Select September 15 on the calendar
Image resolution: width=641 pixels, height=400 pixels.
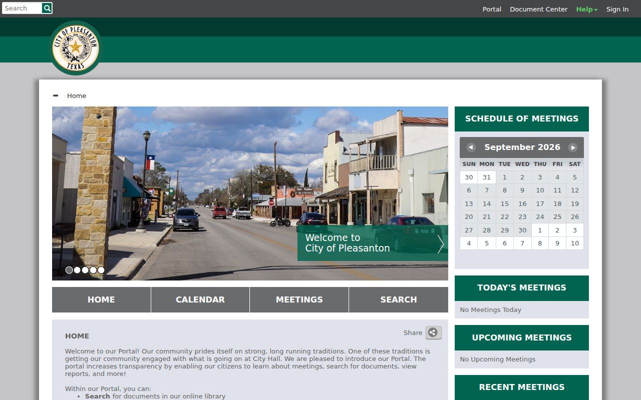click(505, 203)
